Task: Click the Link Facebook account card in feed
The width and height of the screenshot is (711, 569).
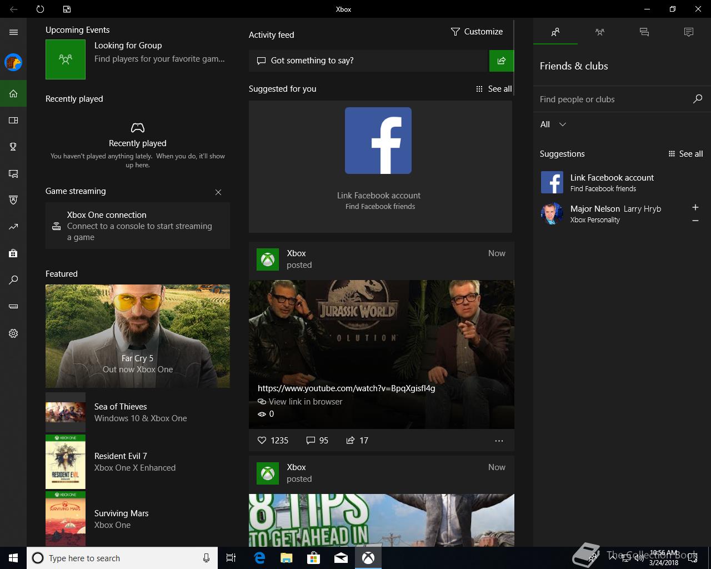Action: tap(380, 167)
